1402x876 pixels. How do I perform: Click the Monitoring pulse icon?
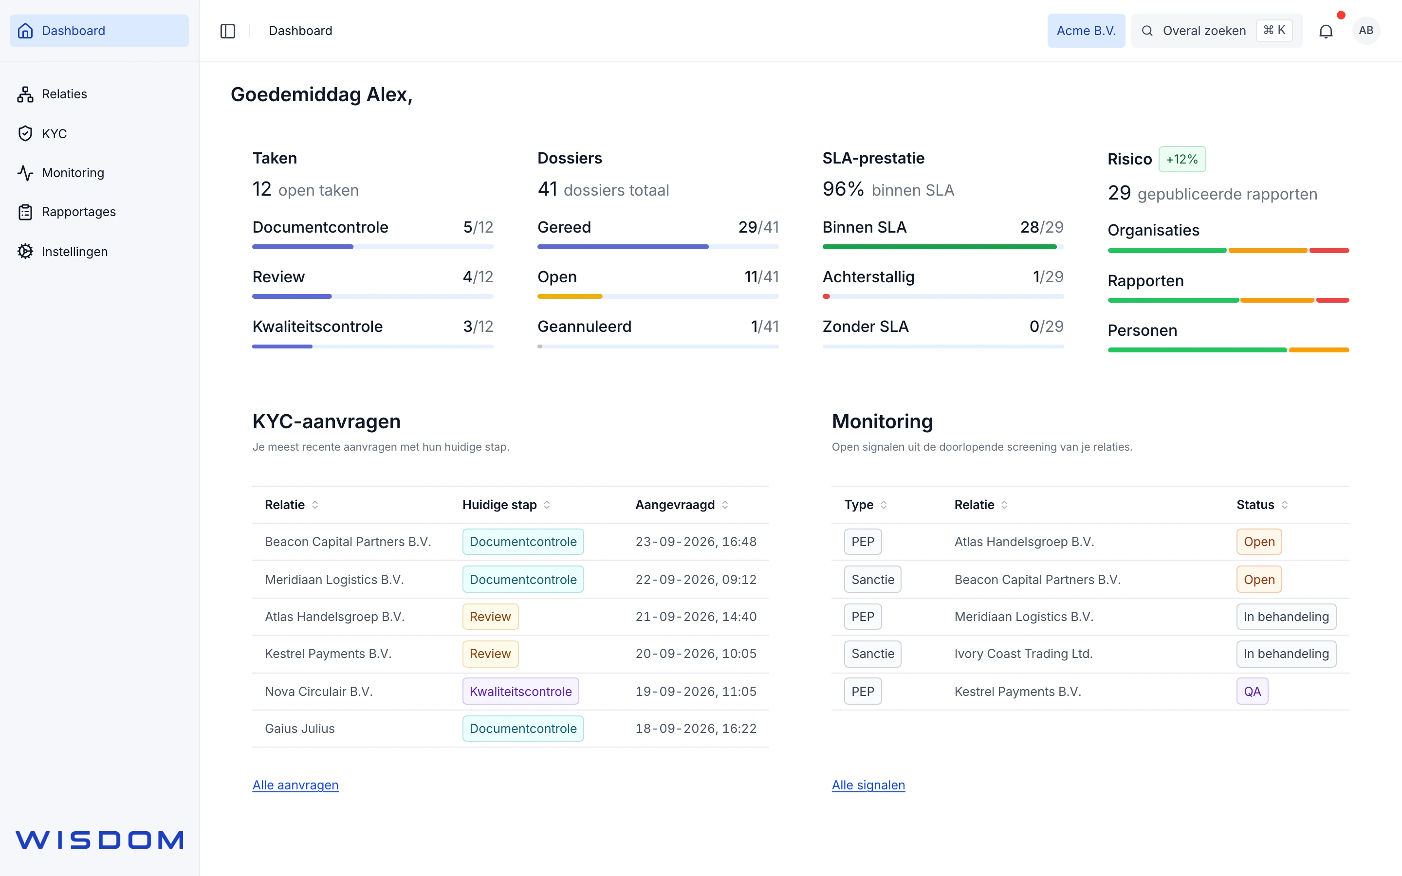pyautogui.click(x=25, y=173)
